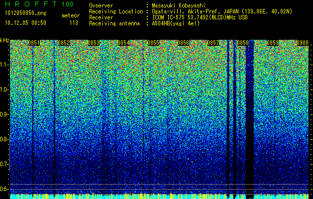Click the Ogata-vill. Akita-Pref. JAPAN location text

pyautogui.click(x=222, y=11)
